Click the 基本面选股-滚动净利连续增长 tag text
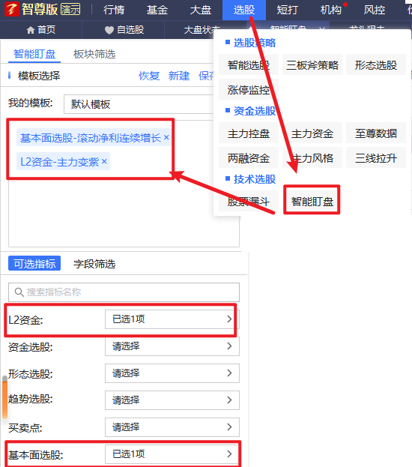The width and height of the screenshot is (412, 467). 91,138
